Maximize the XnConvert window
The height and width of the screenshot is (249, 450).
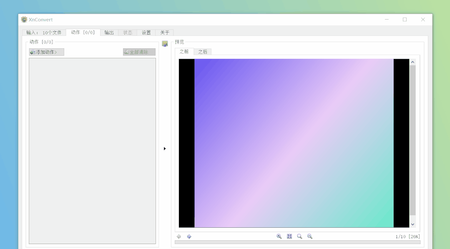coord(405,20)
